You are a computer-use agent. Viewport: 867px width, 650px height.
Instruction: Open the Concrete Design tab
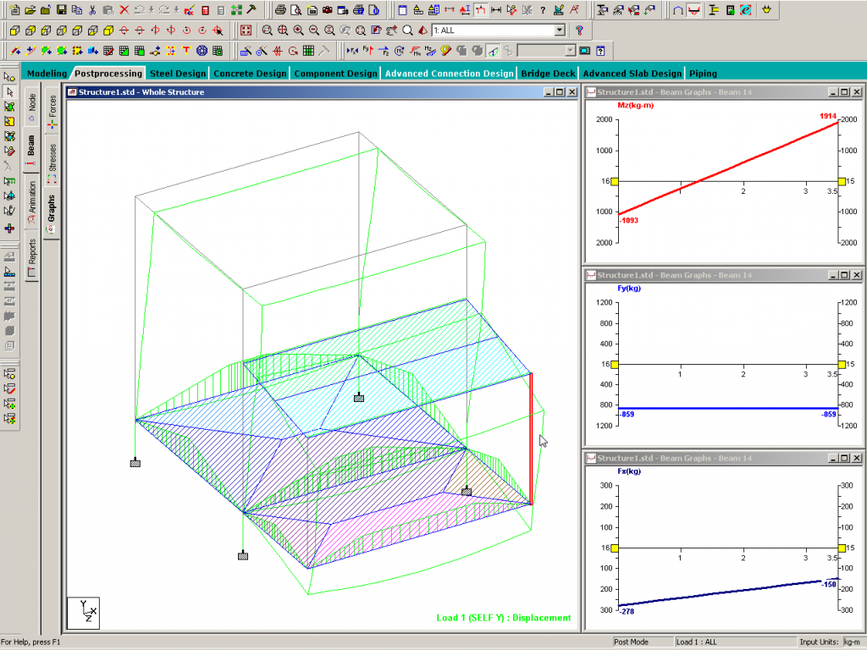250,74
